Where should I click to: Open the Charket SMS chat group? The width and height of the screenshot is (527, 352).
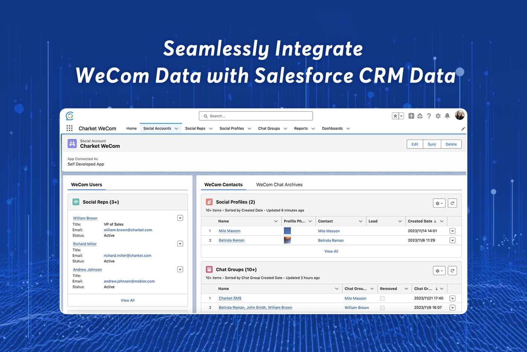[230, 298]
